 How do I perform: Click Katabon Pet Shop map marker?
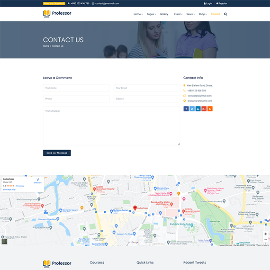click(134, 234)
